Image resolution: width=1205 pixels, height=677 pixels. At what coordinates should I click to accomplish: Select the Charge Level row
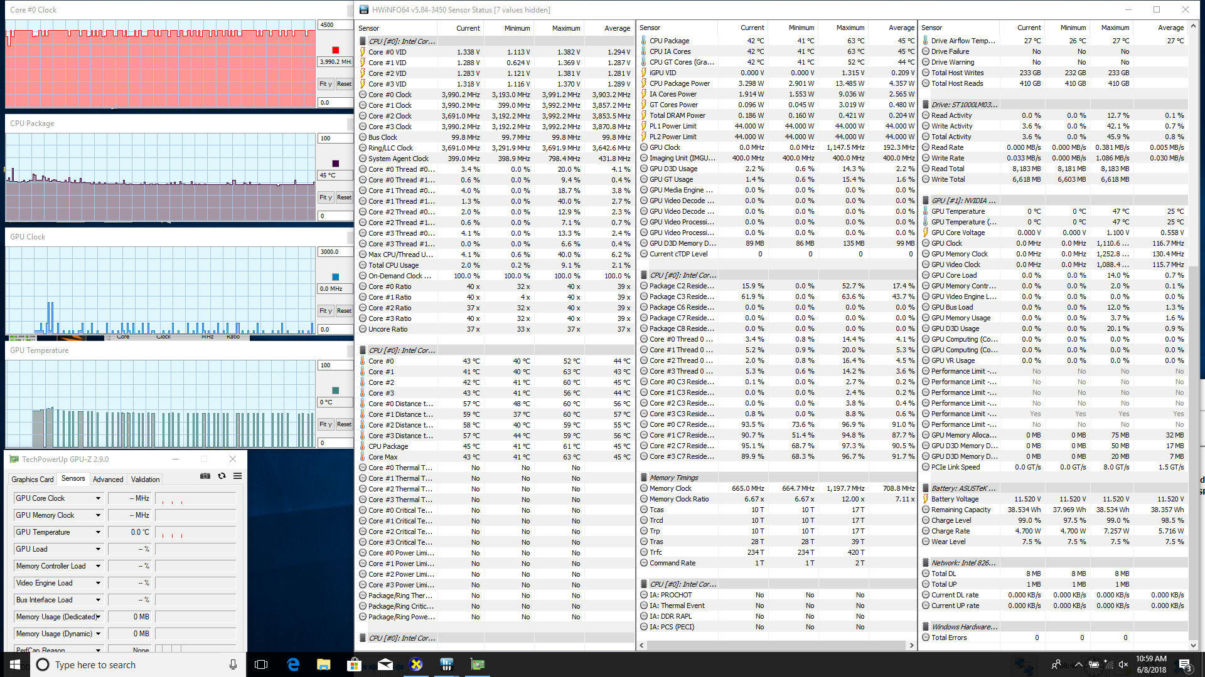pos(1054,520)
